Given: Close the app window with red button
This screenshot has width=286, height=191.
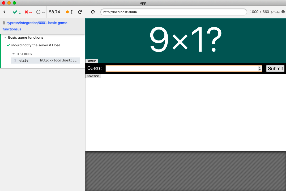Looking at the screenshot, I should 4,3.
